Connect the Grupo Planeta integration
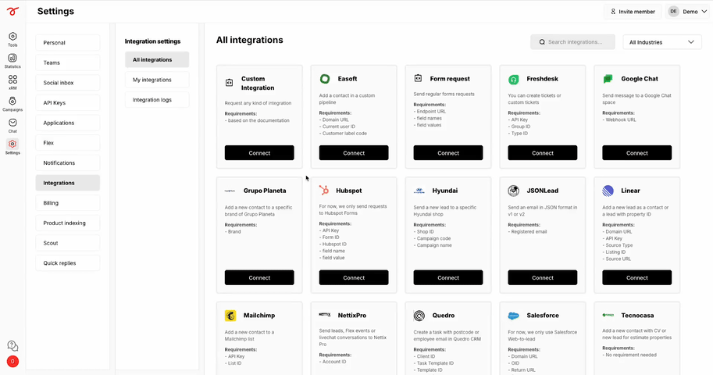 [259, 277]
